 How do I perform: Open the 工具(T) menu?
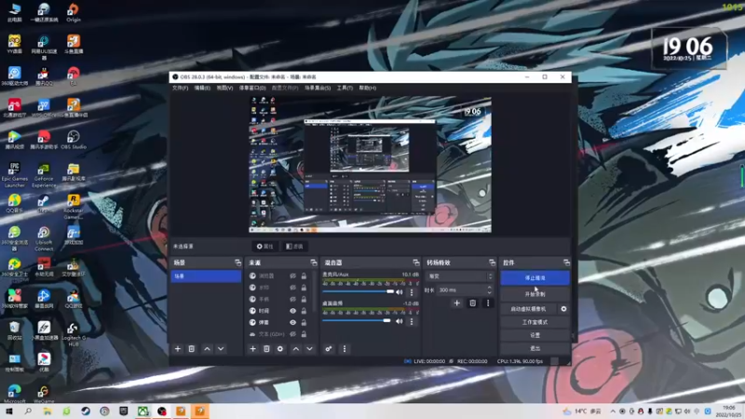(345, 88)
